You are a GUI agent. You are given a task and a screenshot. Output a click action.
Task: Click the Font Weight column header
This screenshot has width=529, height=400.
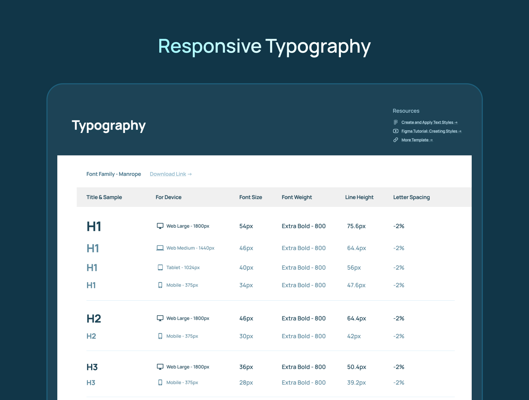click(297, 197)
